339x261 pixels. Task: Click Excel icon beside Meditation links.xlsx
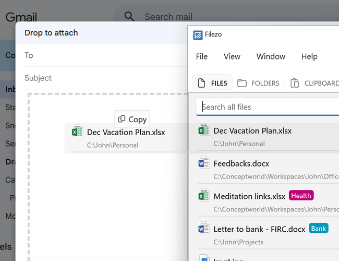tap(204, 195)
